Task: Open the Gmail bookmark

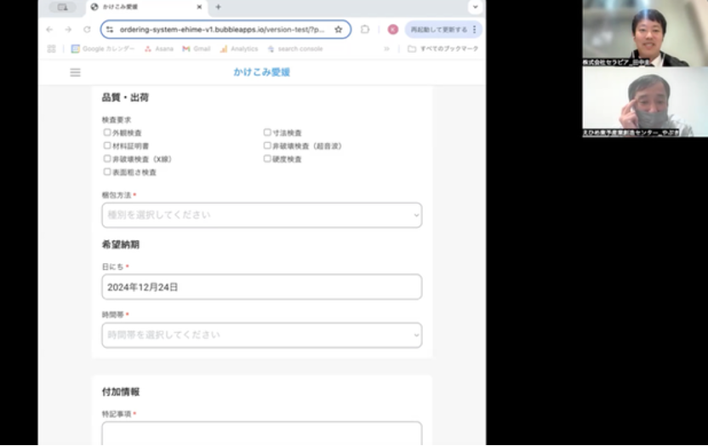Action: click(x=197, y=49)
